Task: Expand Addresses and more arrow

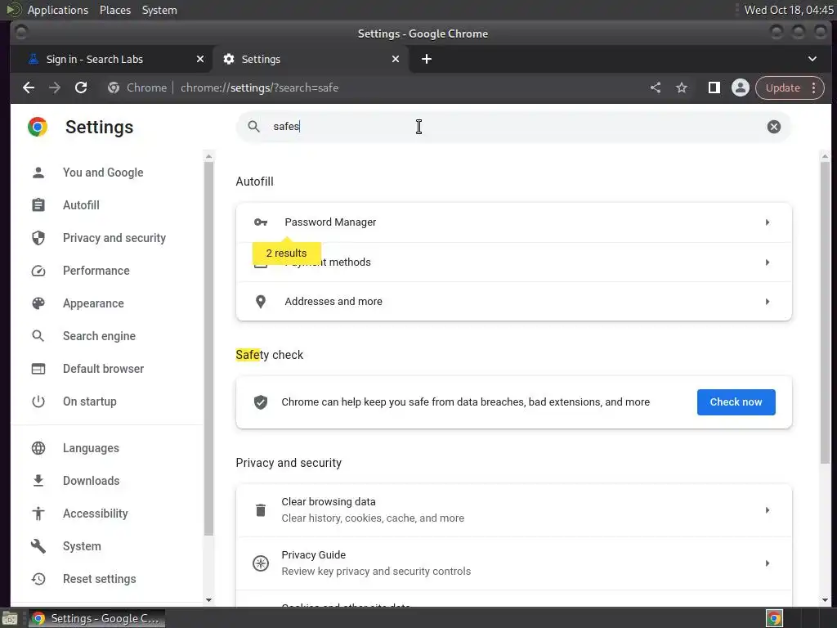Action: (x=767, y=302)
